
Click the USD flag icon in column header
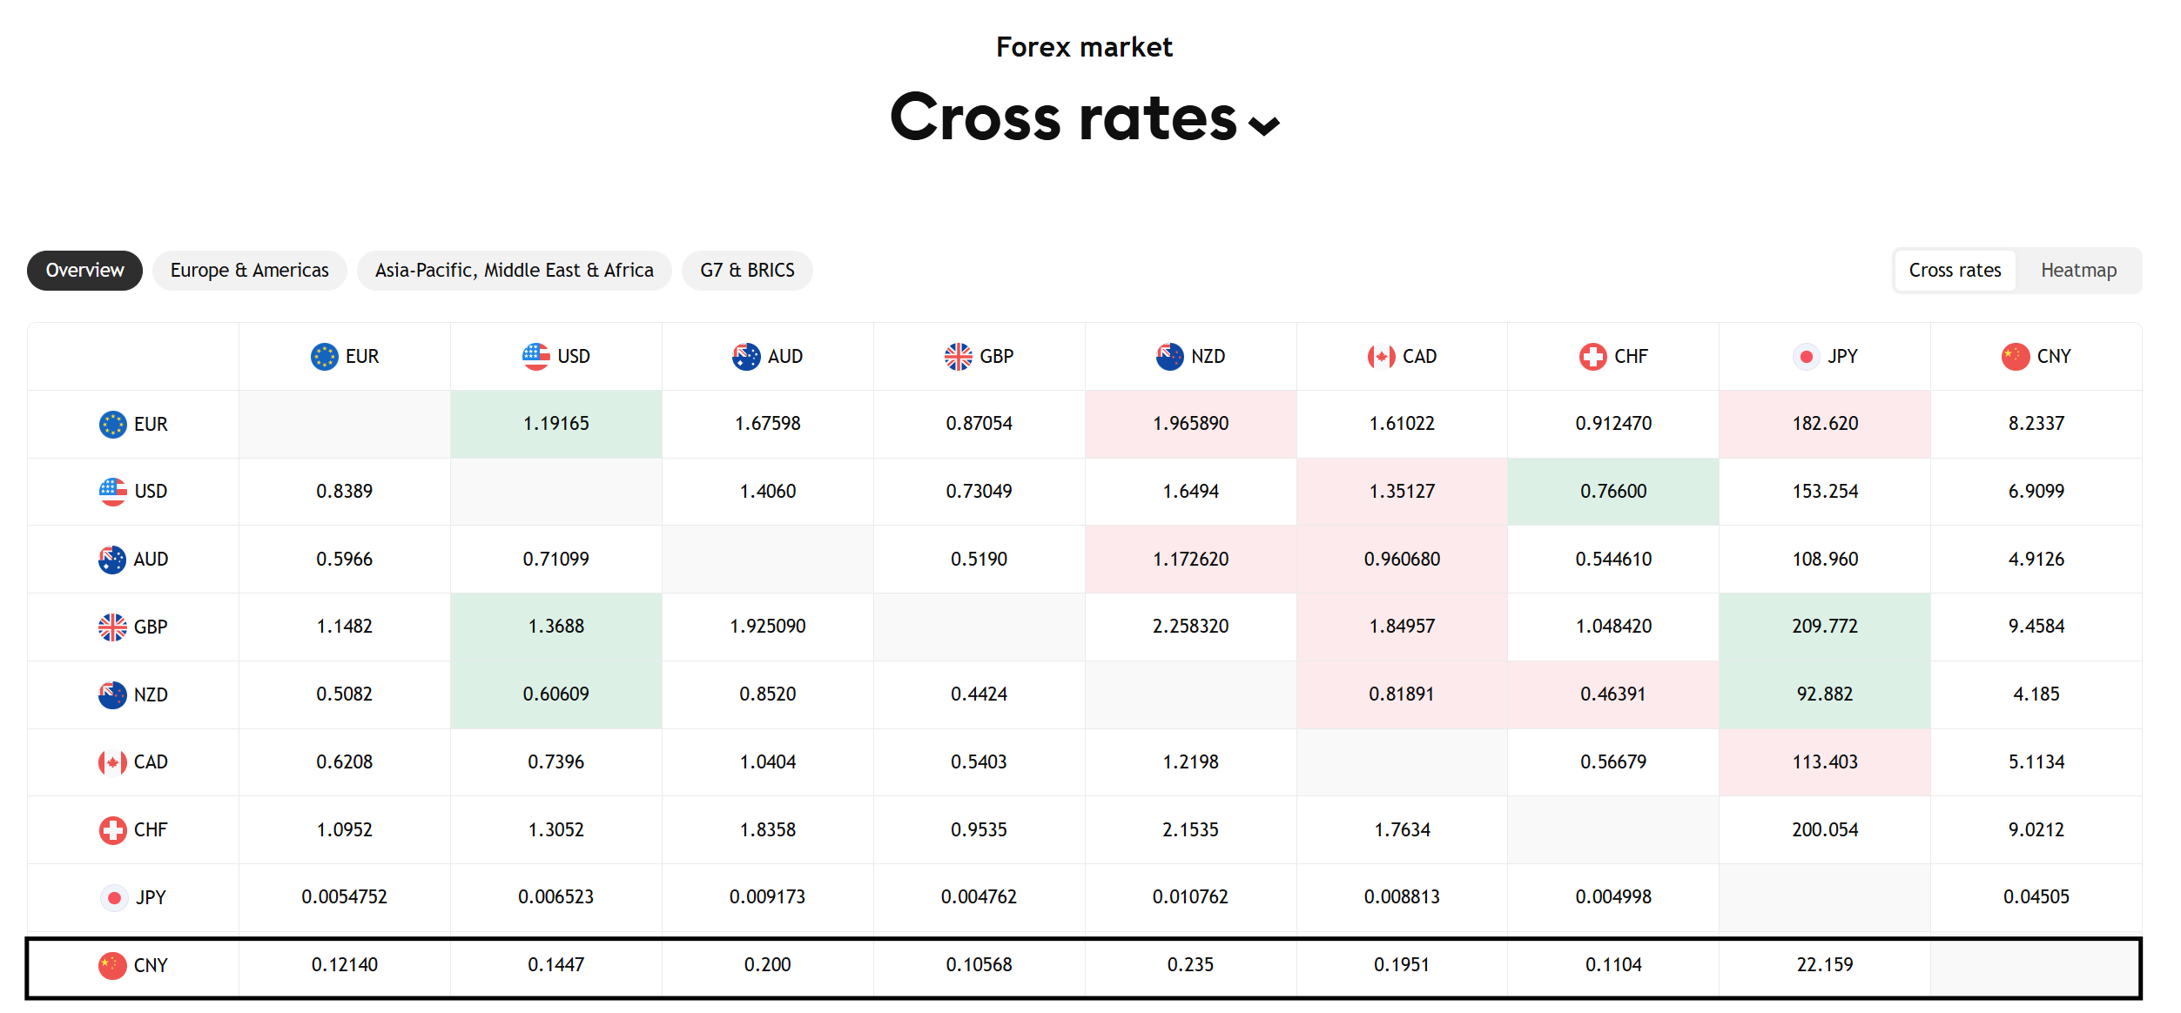(x=535, y=356)
